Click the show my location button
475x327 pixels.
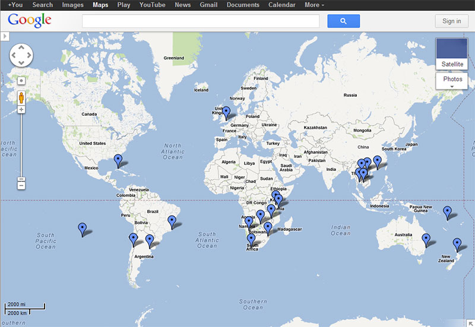(x=21, y=80)
